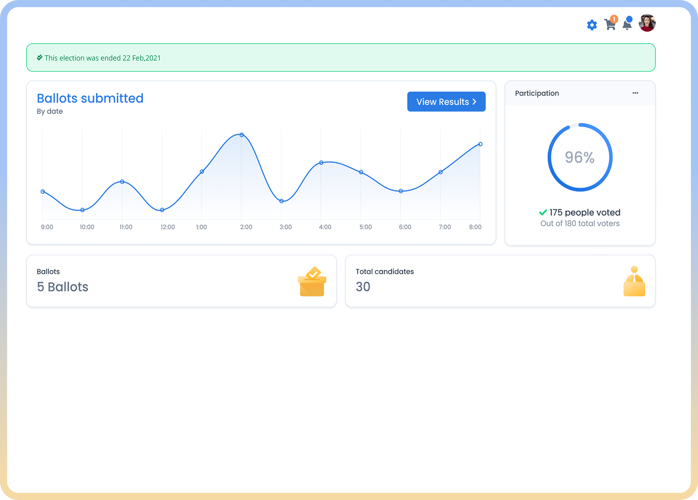Select the 2:00 peak data point
698x500 pixels.
(x=242, y=135)
